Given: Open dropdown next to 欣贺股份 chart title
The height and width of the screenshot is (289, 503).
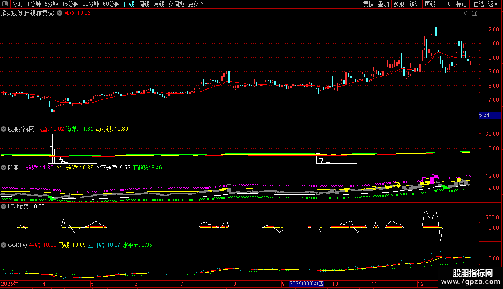Looking at the screenshot, I should 59,13.
